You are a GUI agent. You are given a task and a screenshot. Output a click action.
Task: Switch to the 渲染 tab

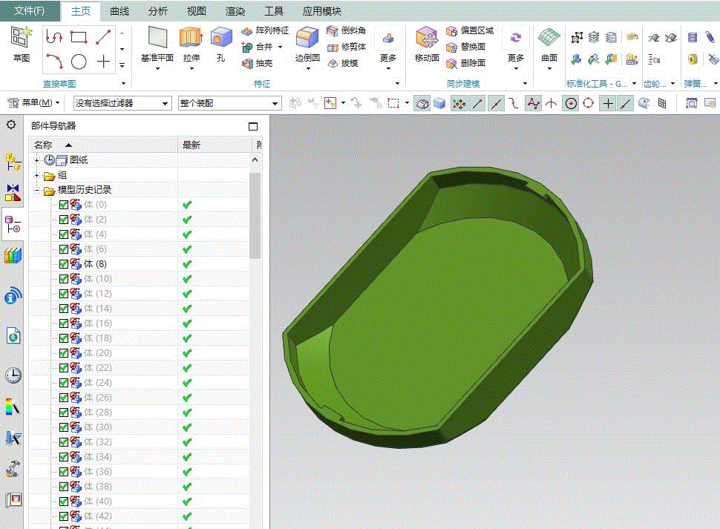pos(235,11)
